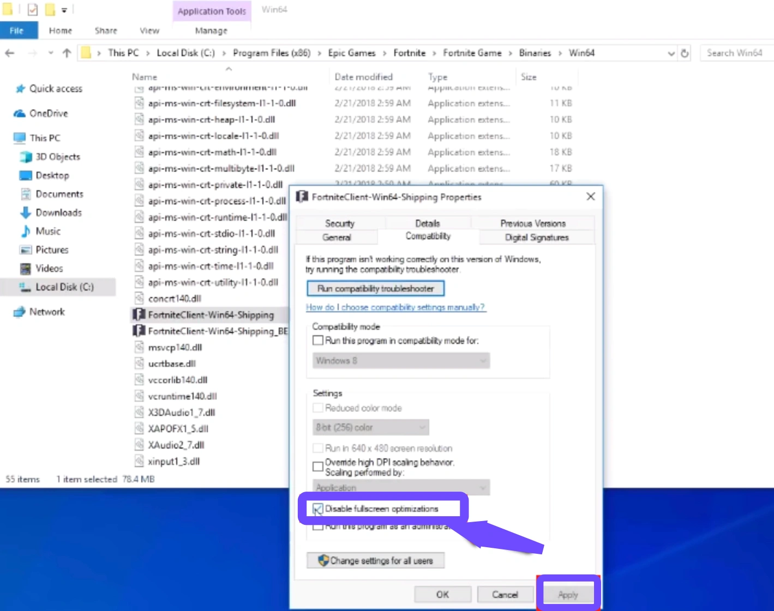Expand the address bar history dropdown
This screenshot has height=611, width=774.
tap(671, 53)
